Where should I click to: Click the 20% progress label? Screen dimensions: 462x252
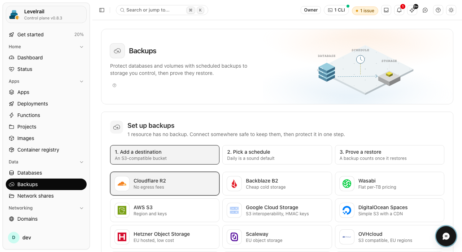[79, 35]
